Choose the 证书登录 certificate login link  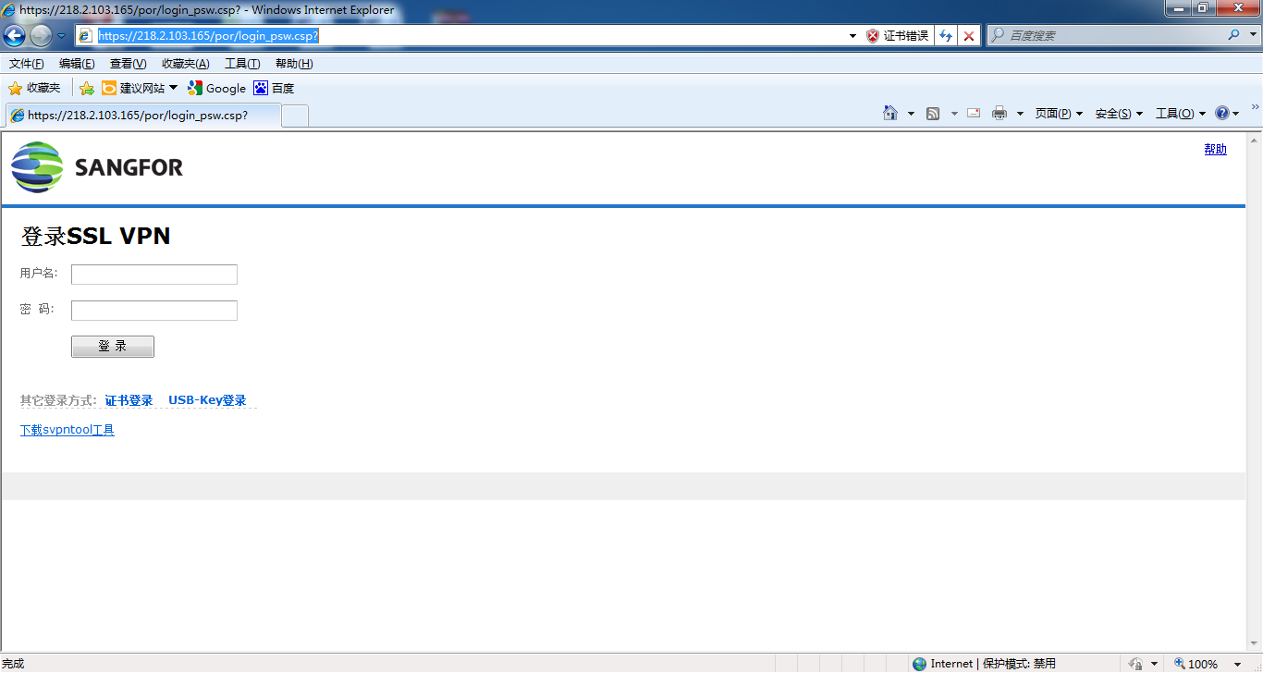pos(129,400)
